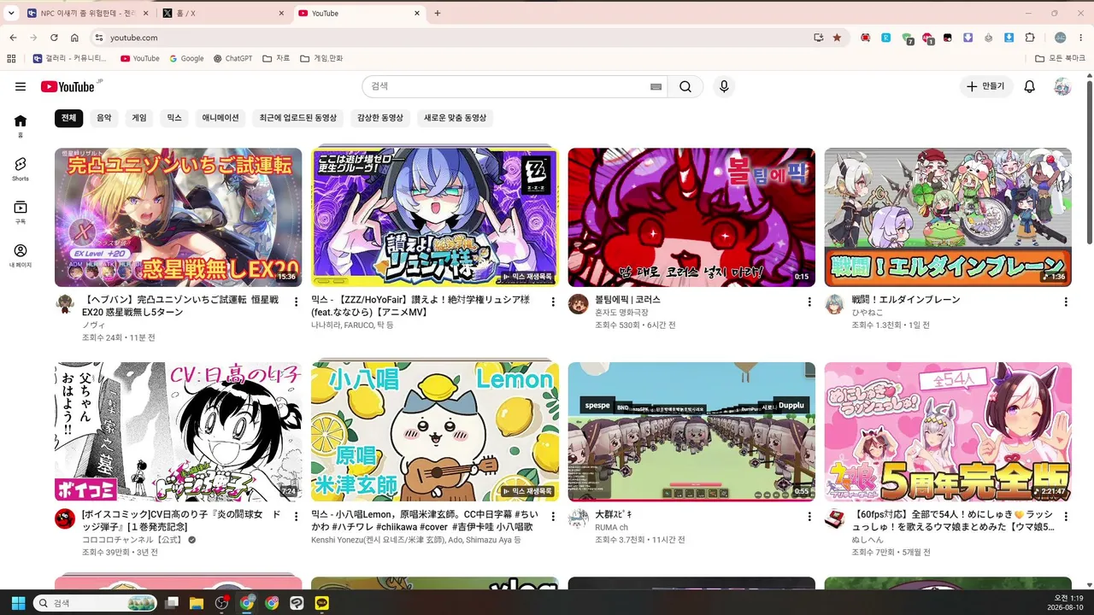Open KakaoTalk from the taskbar

tap(322, 603)
